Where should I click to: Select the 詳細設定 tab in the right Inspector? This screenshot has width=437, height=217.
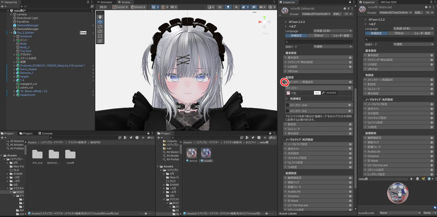[x=377, y=33]
